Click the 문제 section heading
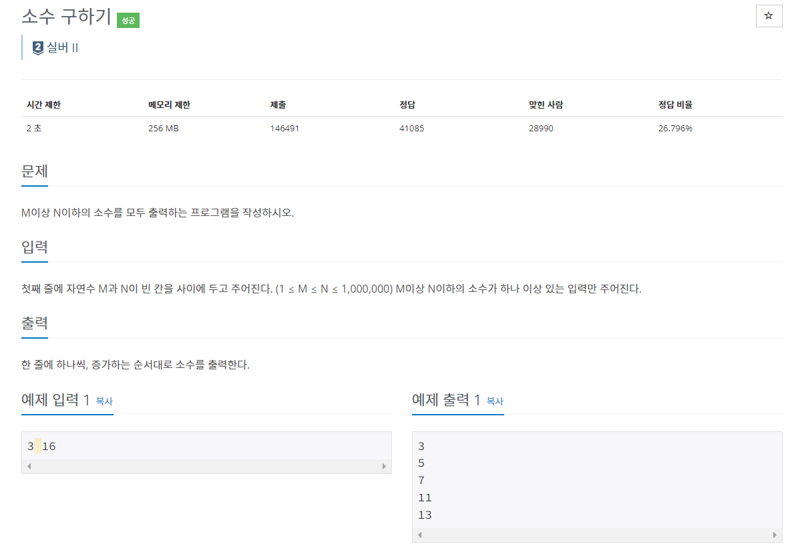This screenshot has height=550, width=806. point(35,171)
